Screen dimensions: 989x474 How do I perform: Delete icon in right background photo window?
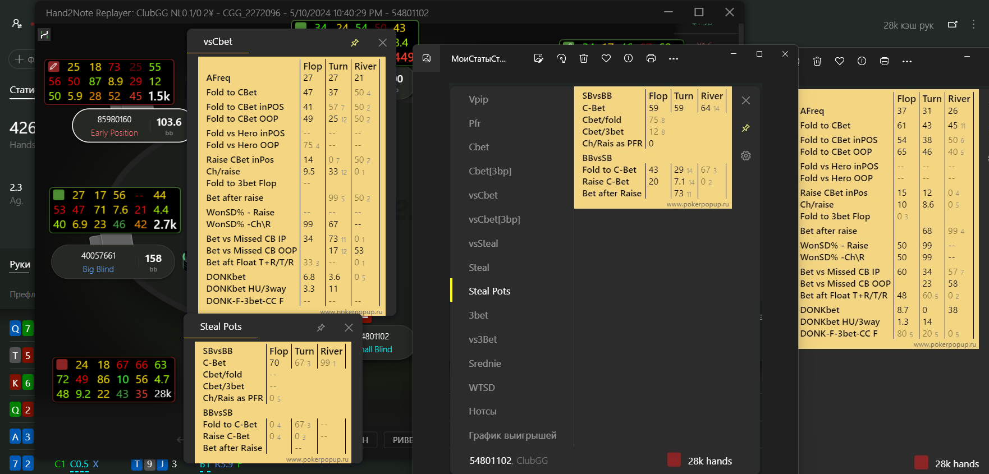(x=817, y=61)
